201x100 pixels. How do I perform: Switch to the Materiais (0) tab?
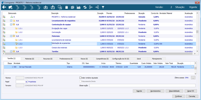point(29,59)
